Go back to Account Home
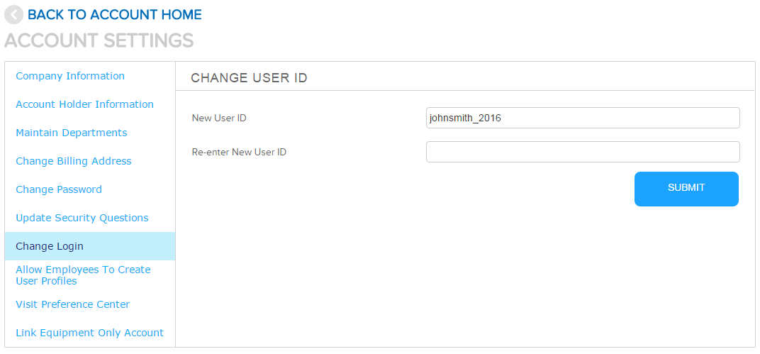 click(x=114, y=15)
